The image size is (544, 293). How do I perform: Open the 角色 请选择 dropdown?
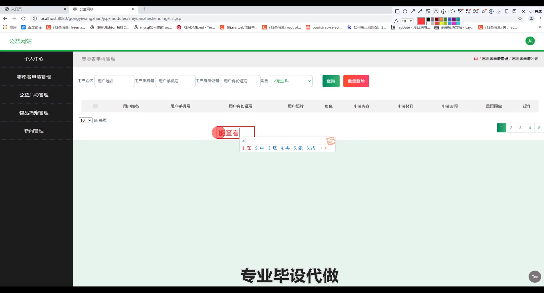(291, 81)
